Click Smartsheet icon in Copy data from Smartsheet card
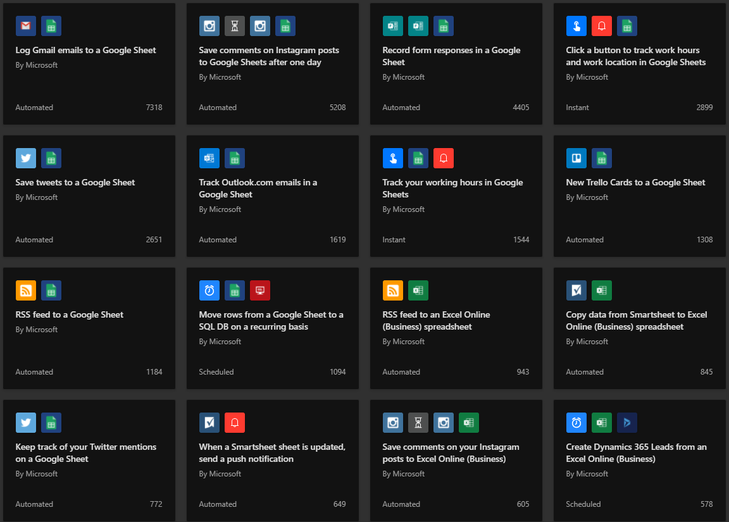Viewport: 729px width, 522px height. [x=576, y=290]
